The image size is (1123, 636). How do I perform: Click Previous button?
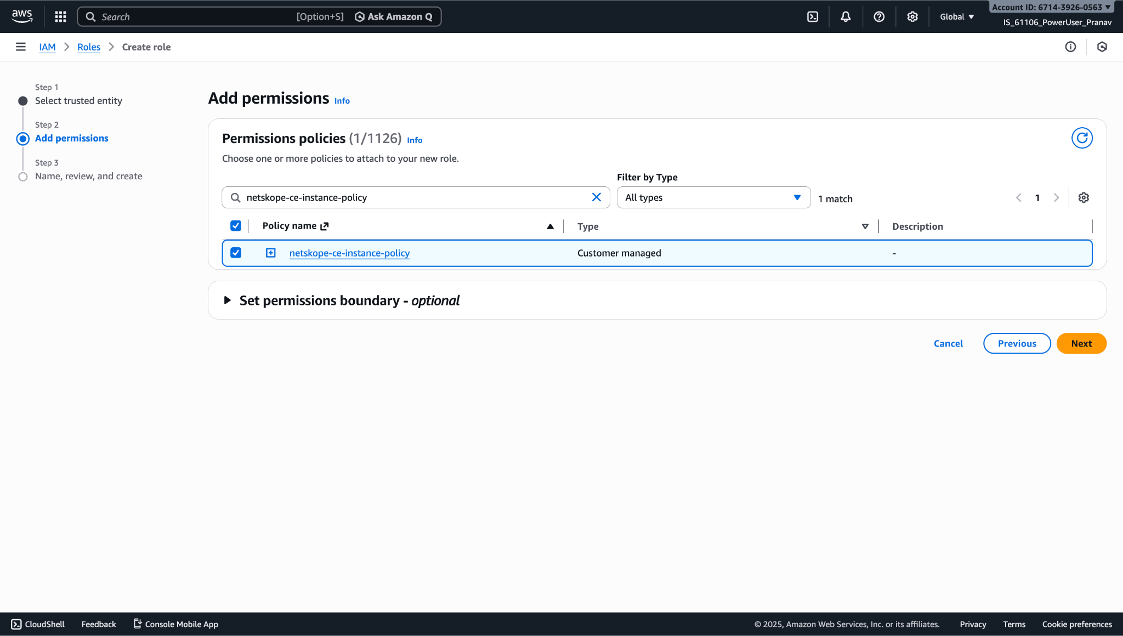click(1017, 343)
